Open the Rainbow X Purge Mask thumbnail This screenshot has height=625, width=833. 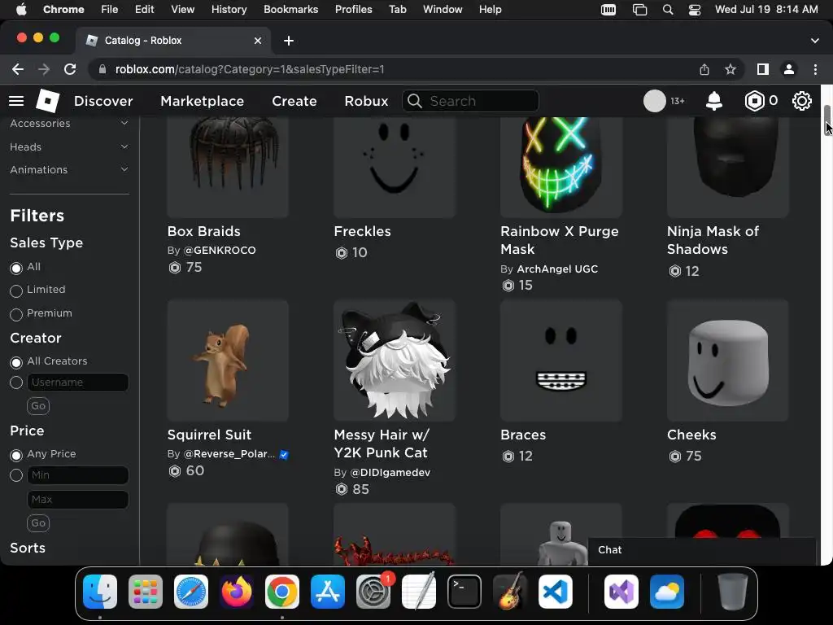click(561, 167)
